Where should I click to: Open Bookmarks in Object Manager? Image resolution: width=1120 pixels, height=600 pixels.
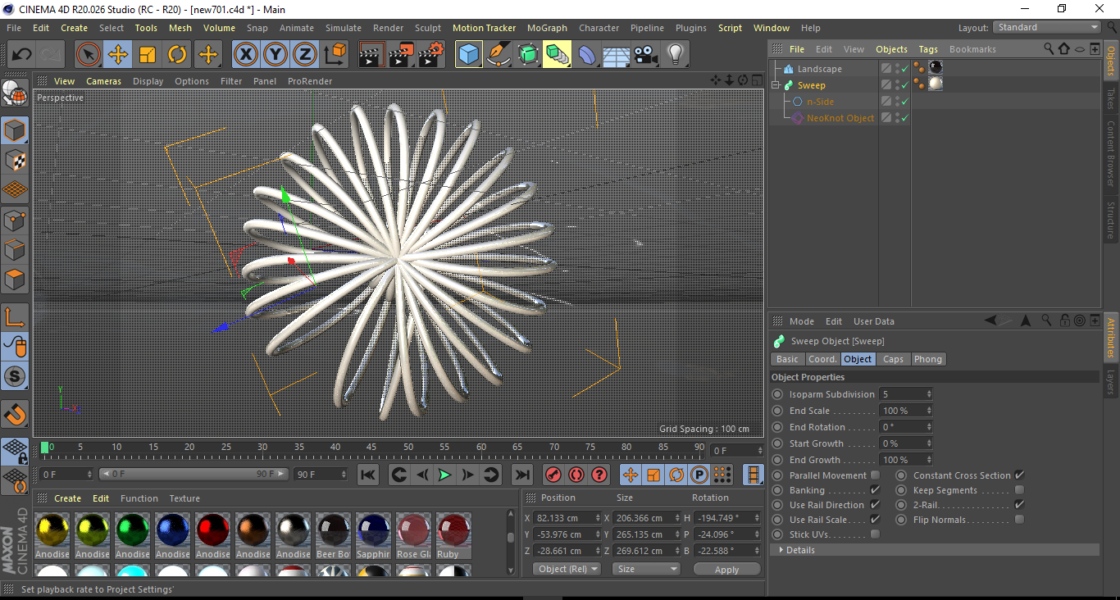tap(972, 49)
